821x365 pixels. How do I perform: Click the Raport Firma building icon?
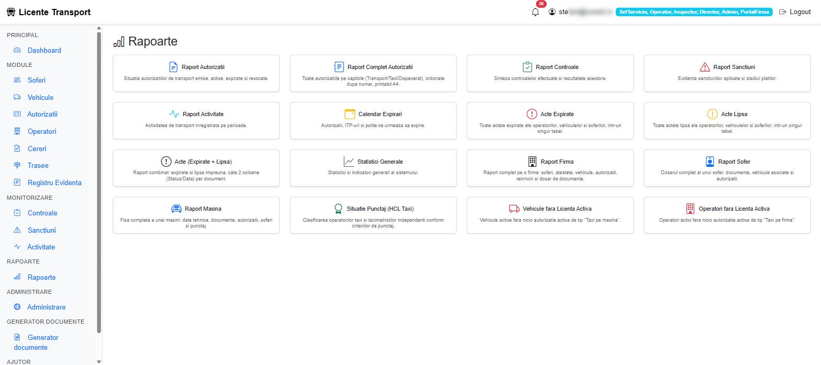532,162
